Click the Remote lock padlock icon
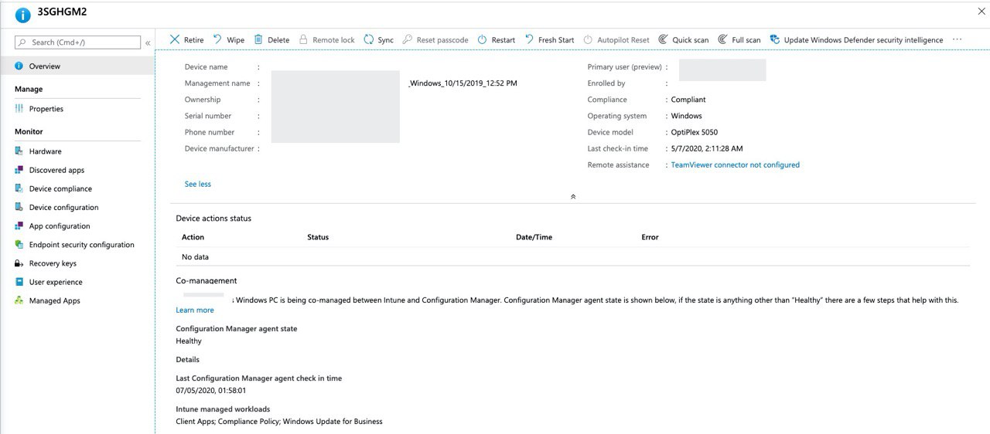Viewport: 990px width, 434px height. click(304, 39)
